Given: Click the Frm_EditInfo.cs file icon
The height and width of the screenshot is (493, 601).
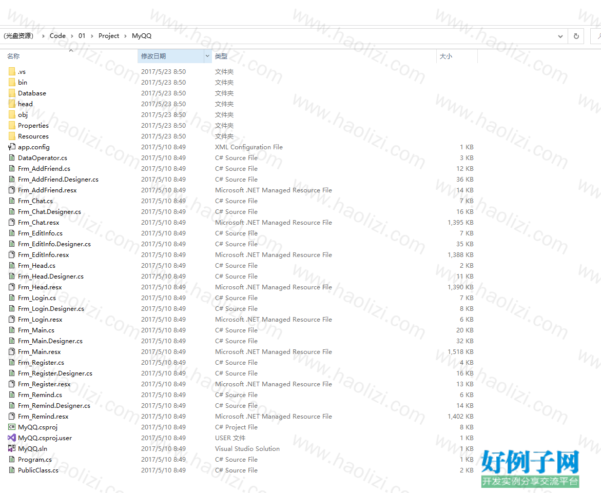Looking at the screenshot, I should tap(12, 233).
